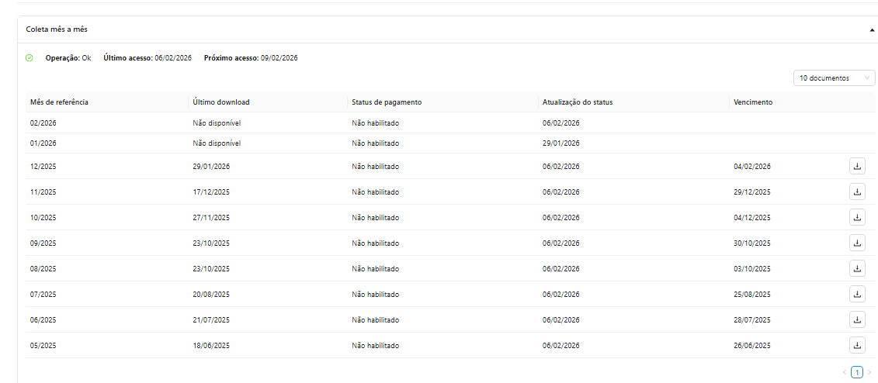The width and height of the screenshot is (878, 383).
Task: Click the green Operação status check icon
Action: click(x=29, y=58)
